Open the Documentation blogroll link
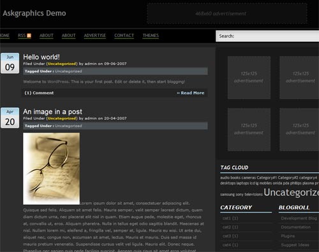 [x=295, y=227]
